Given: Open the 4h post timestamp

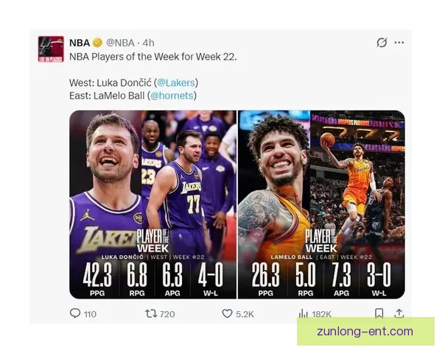Looking at the screenshot, I should pos(148,43).
